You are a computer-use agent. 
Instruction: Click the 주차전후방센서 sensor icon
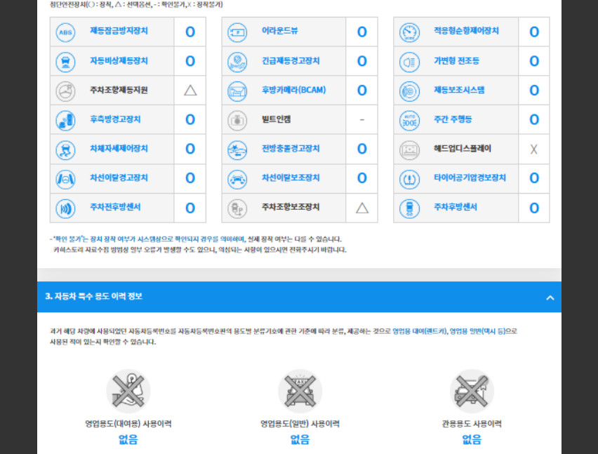[x=65, y=208]
